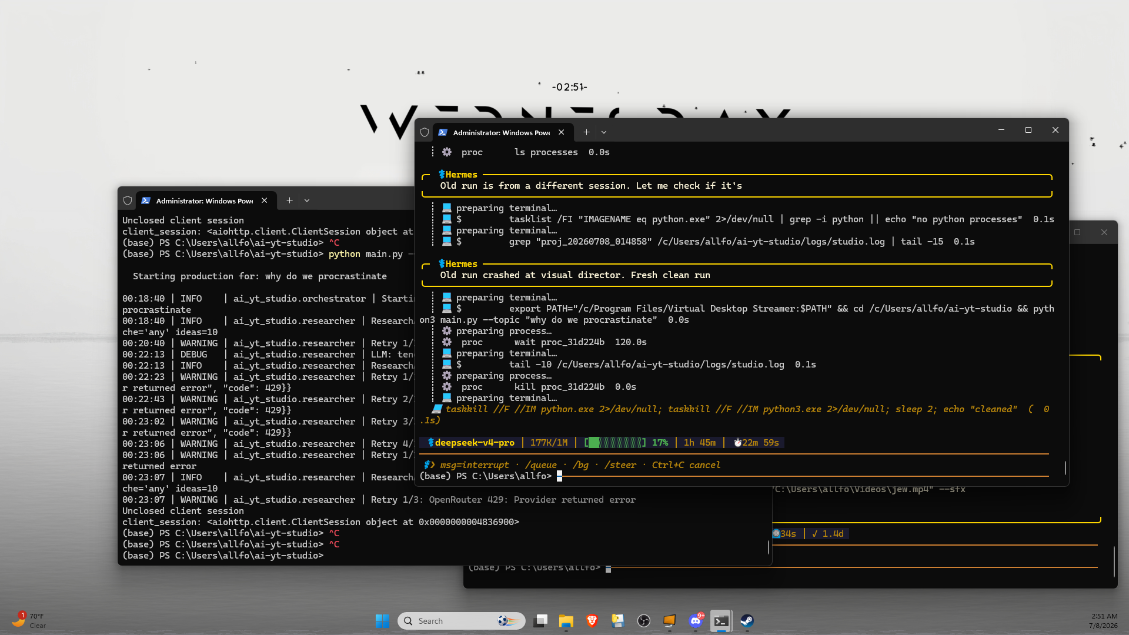Click the /steer hint in Hermes prompt
Image resolution: width=1129 pixels, height=635 pixels.
pyautogui.click(x=620, y=465)
